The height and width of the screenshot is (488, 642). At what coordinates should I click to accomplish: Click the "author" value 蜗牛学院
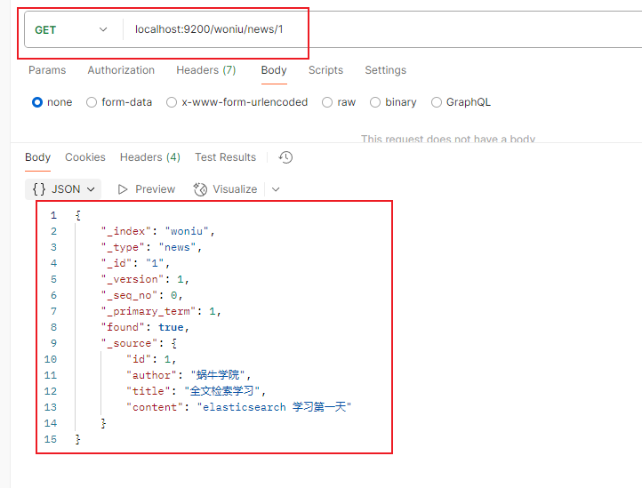tap(218, 375)
